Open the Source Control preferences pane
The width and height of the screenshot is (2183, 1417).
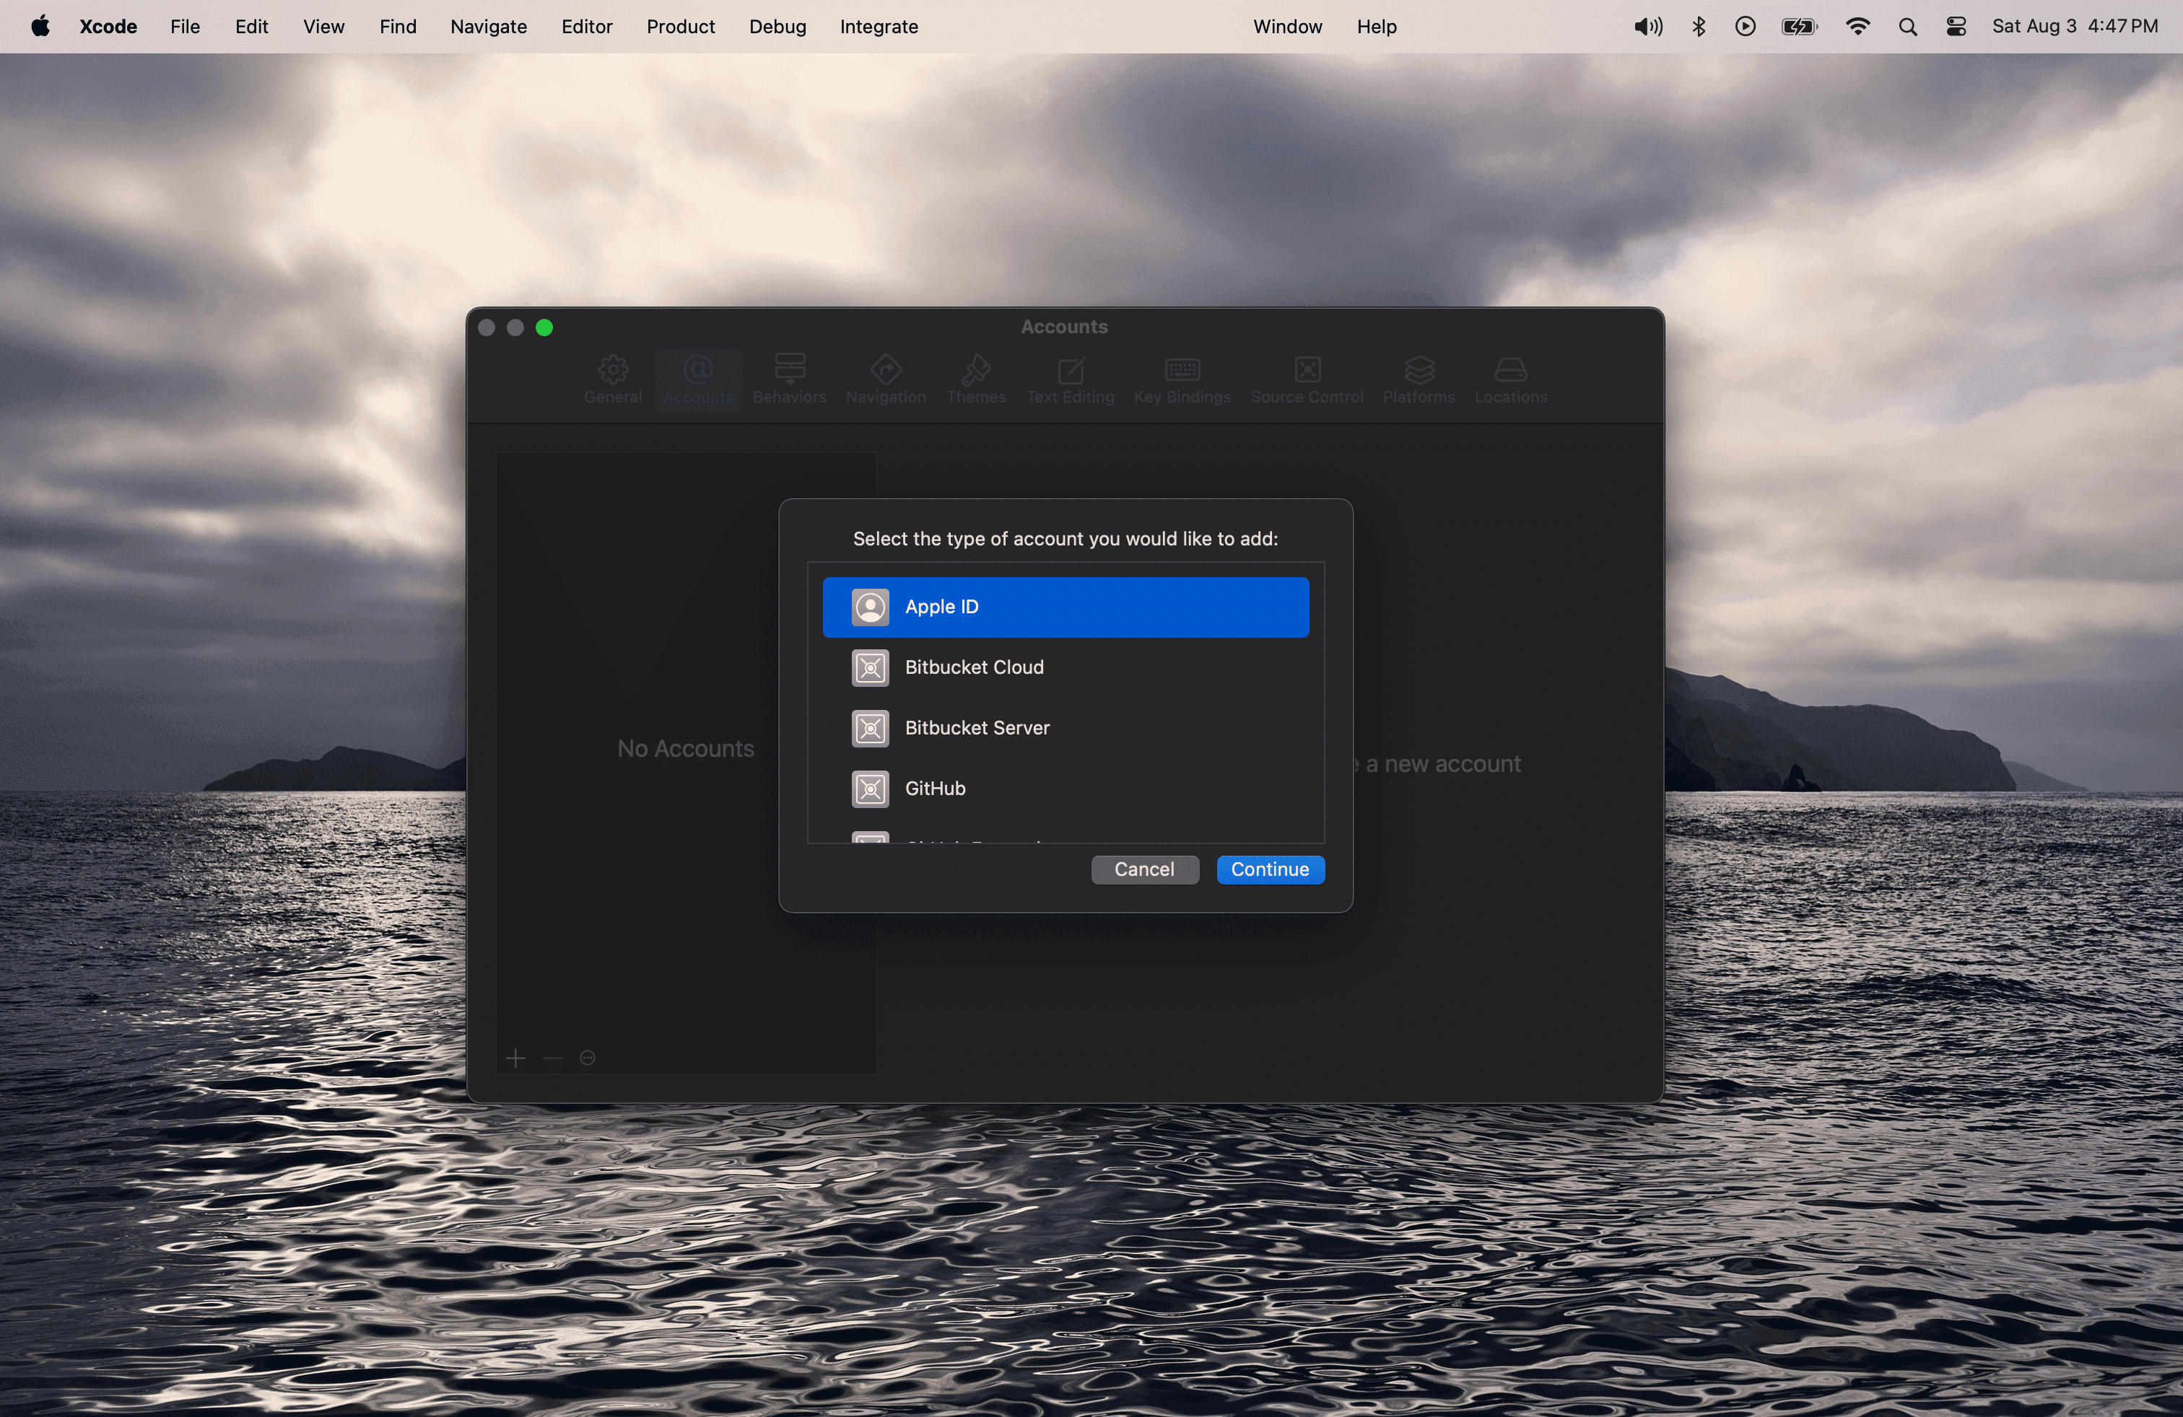click(x=1307, y=379)
